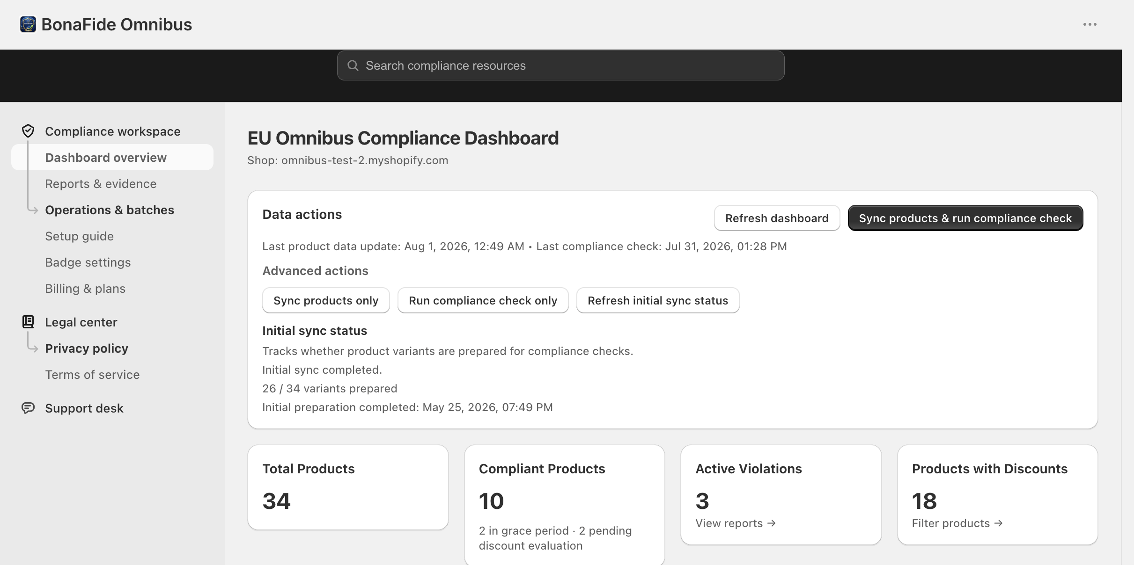This screenshot has width=1134, height=565.
Task: Click the Initial sync status heading
Action: pyautogui.click(x=315, y=331)
